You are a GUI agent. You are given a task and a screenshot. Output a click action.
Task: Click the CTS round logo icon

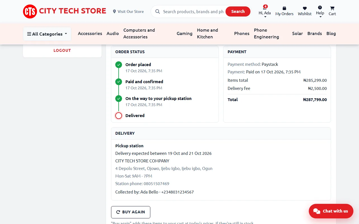(30, 11)
